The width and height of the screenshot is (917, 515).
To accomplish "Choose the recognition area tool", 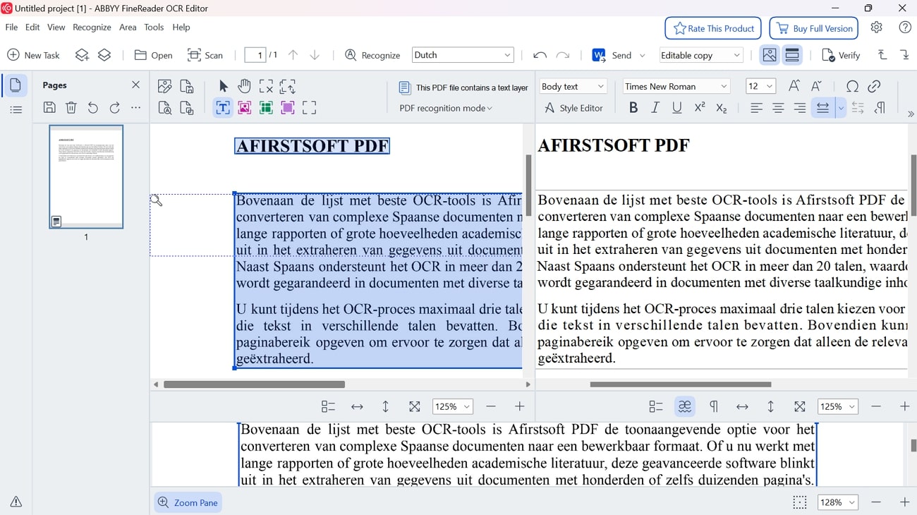I will [309, 108].
